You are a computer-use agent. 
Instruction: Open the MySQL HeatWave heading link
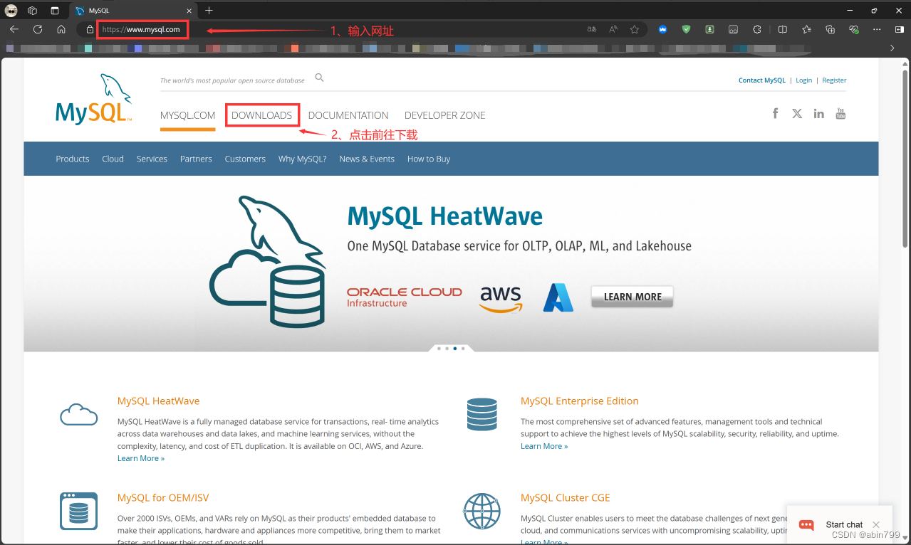point(158,401)
